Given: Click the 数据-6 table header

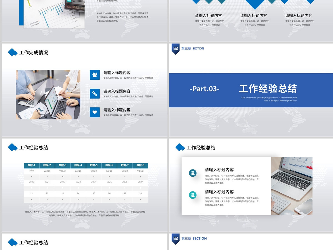Looking at the screenshot, I should [109, 165].
